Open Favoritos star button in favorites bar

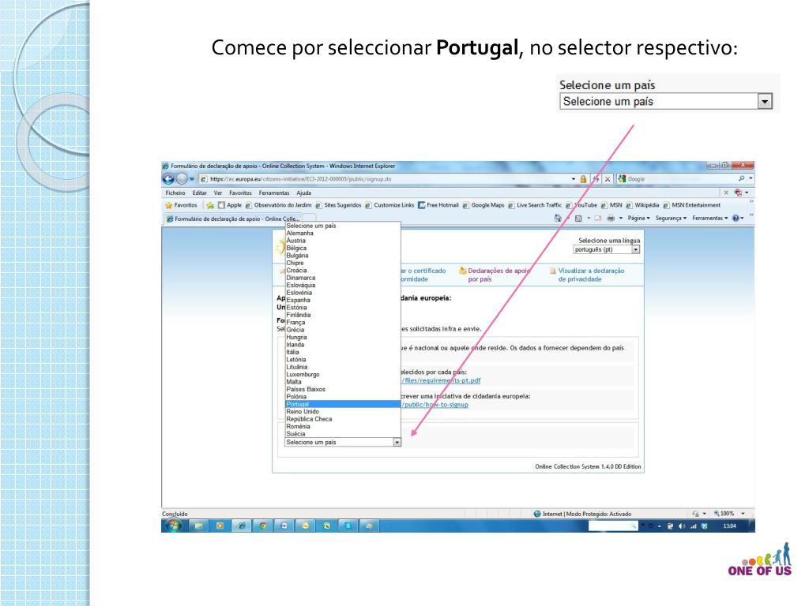(181, 205)
